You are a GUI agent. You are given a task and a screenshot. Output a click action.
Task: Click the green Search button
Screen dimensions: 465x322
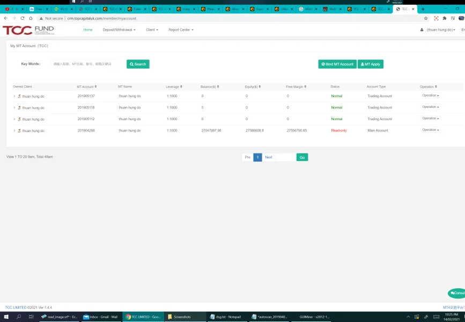(138, 64)
